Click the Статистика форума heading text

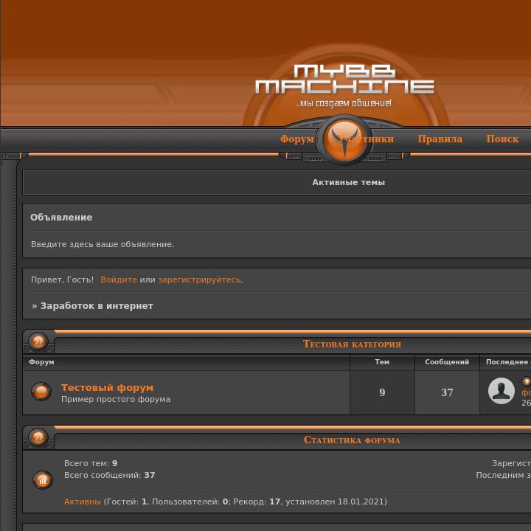pyautogui.click(x=352, y=440)
